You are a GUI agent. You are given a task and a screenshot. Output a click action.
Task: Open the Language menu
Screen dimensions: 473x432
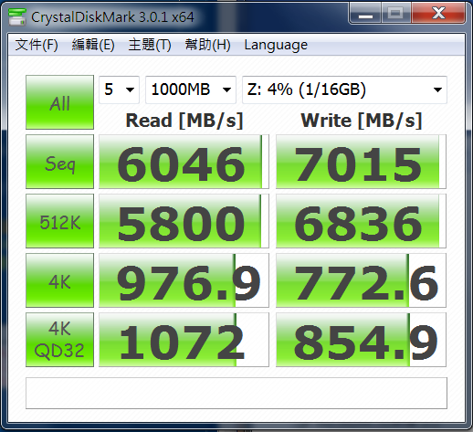click(x=276, y=46)
